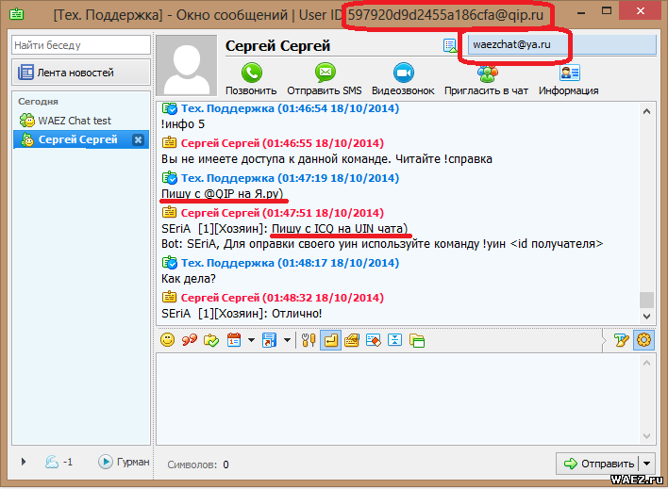Open contact Информация card
668x489 pixels.
pos(569,79)
